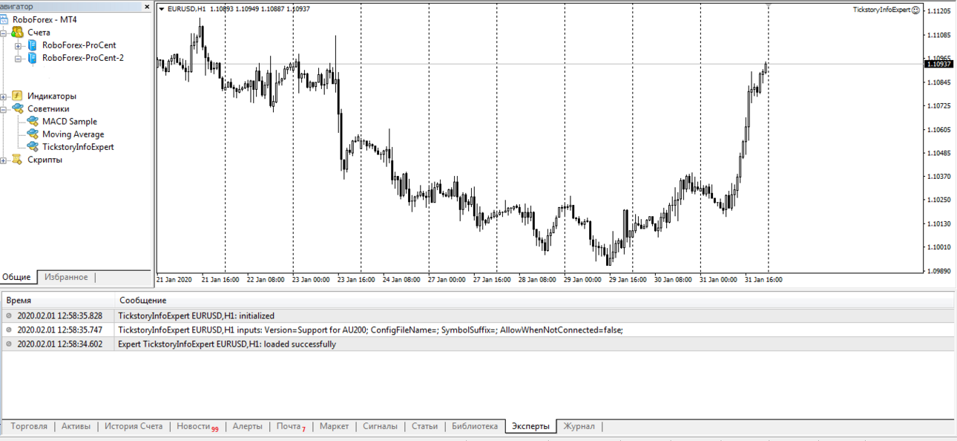Viewport: 957px width, 441px height.
Task: Click the timestamp 2020.02.01 12:58:34.602
Action: [x=60, y=344]
